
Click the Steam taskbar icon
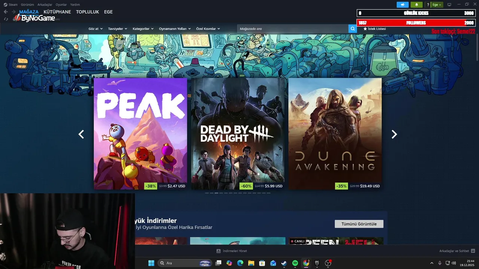click(284, 263)
